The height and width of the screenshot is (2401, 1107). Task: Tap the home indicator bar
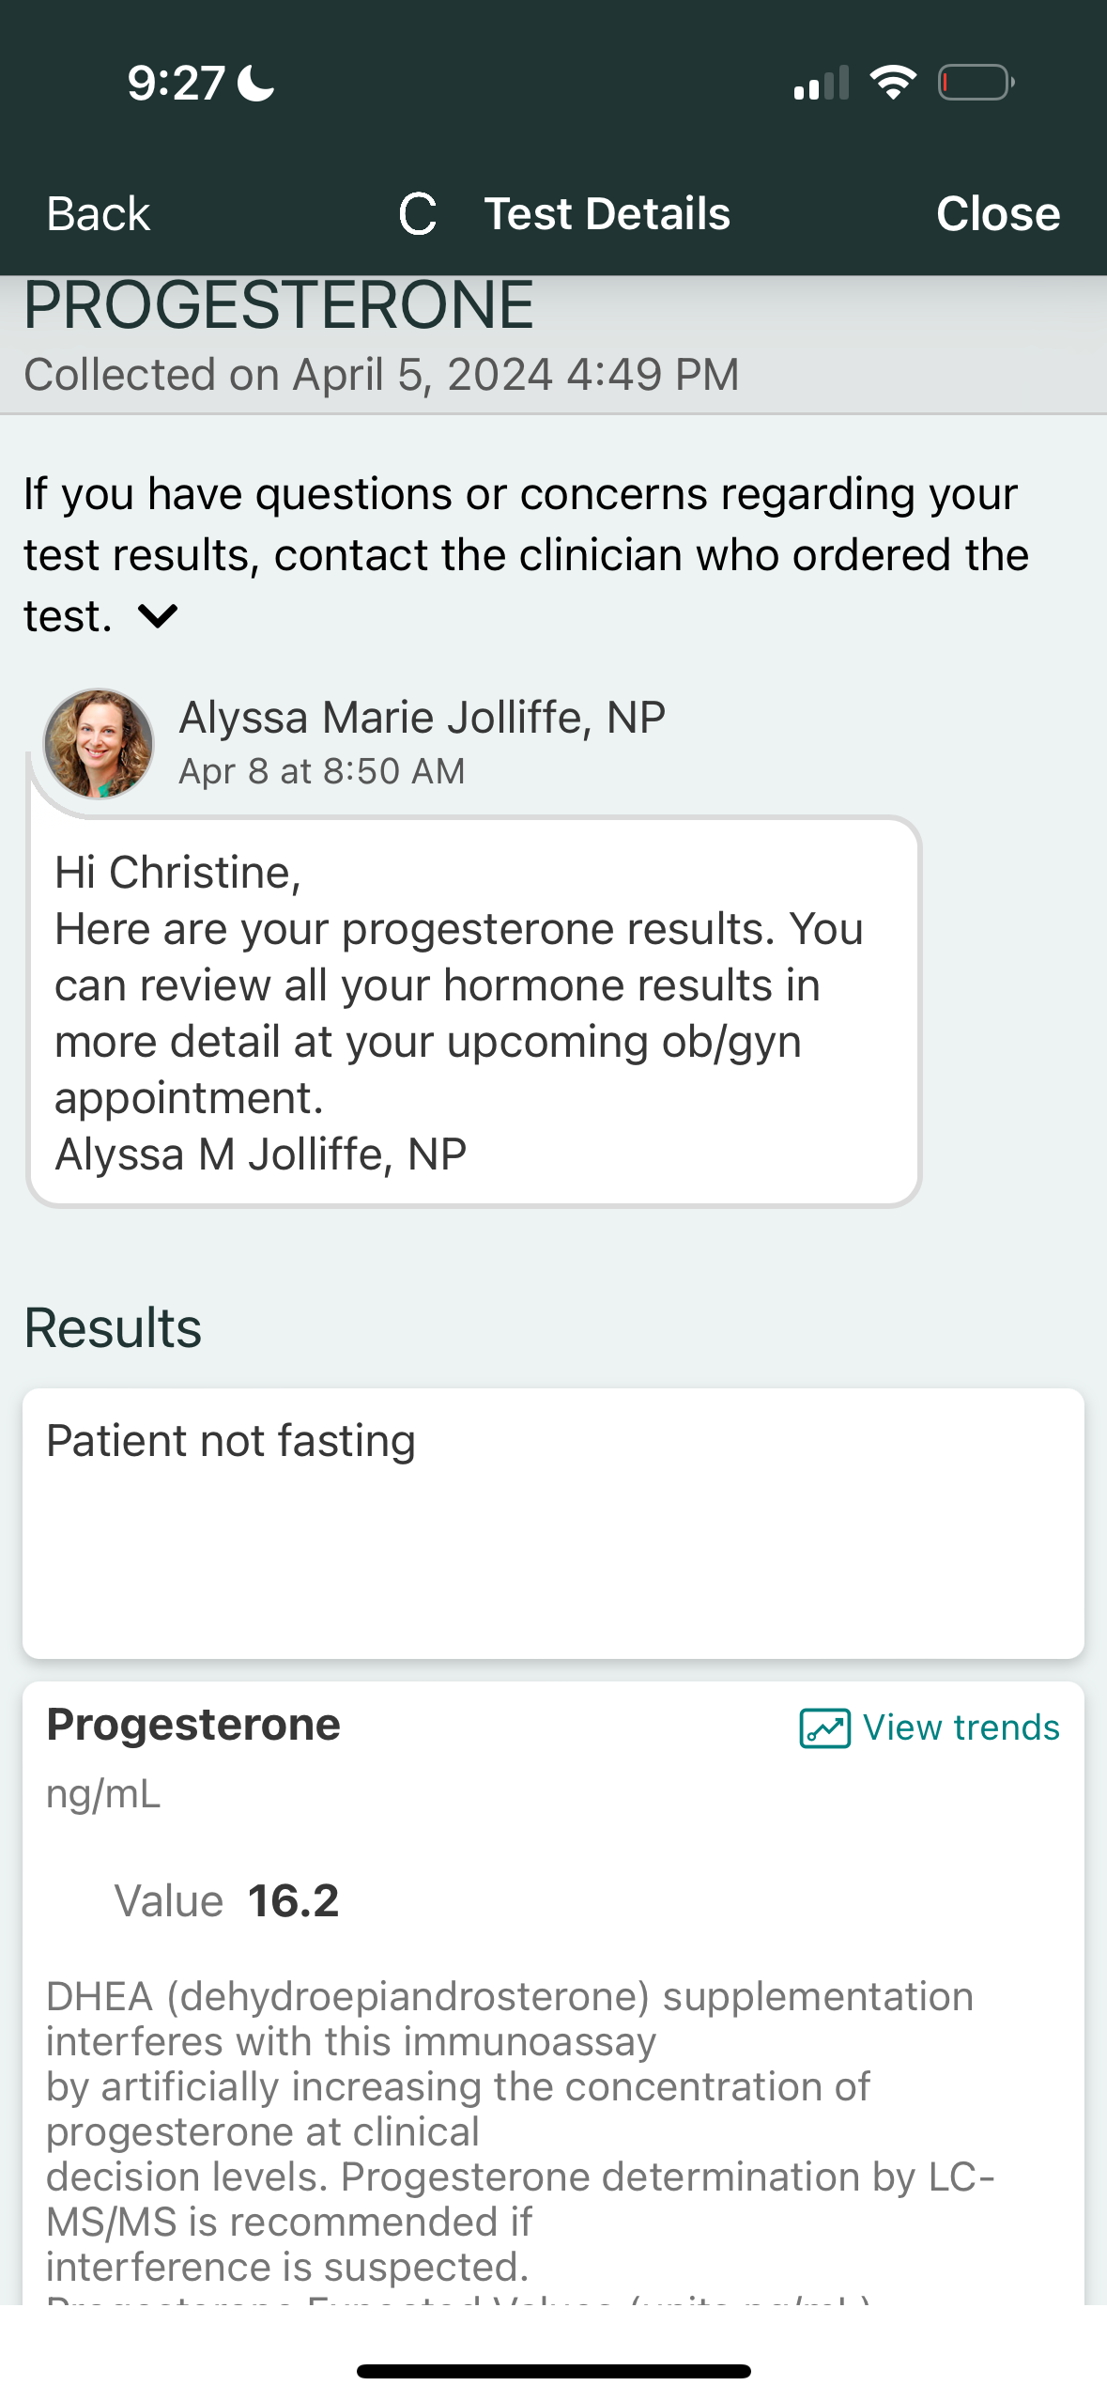553,2371
